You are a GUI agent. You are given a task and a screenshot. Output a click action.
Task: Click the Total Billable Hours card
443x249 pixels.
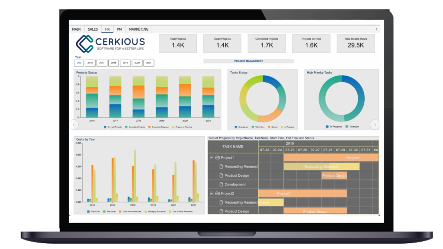pyautogui.click(x=356, y=43)
